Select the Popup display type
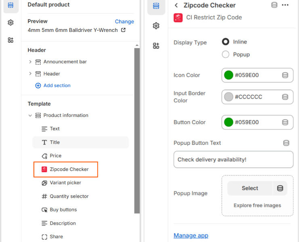The image size is (299, 242). tap(226, 54)
